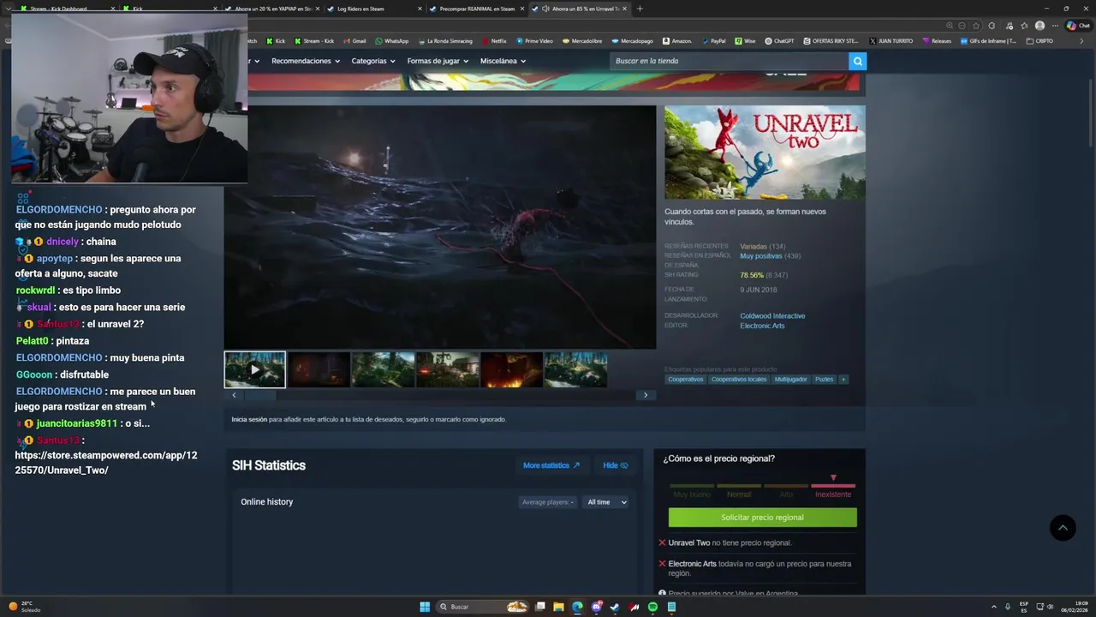Switch to Precomprar REANIMAL tab

pos(478,9)
